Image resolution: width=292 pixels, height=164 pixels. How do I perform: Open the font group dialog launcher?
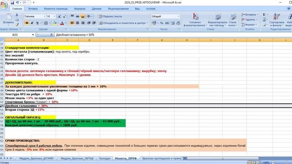point(66,29)
